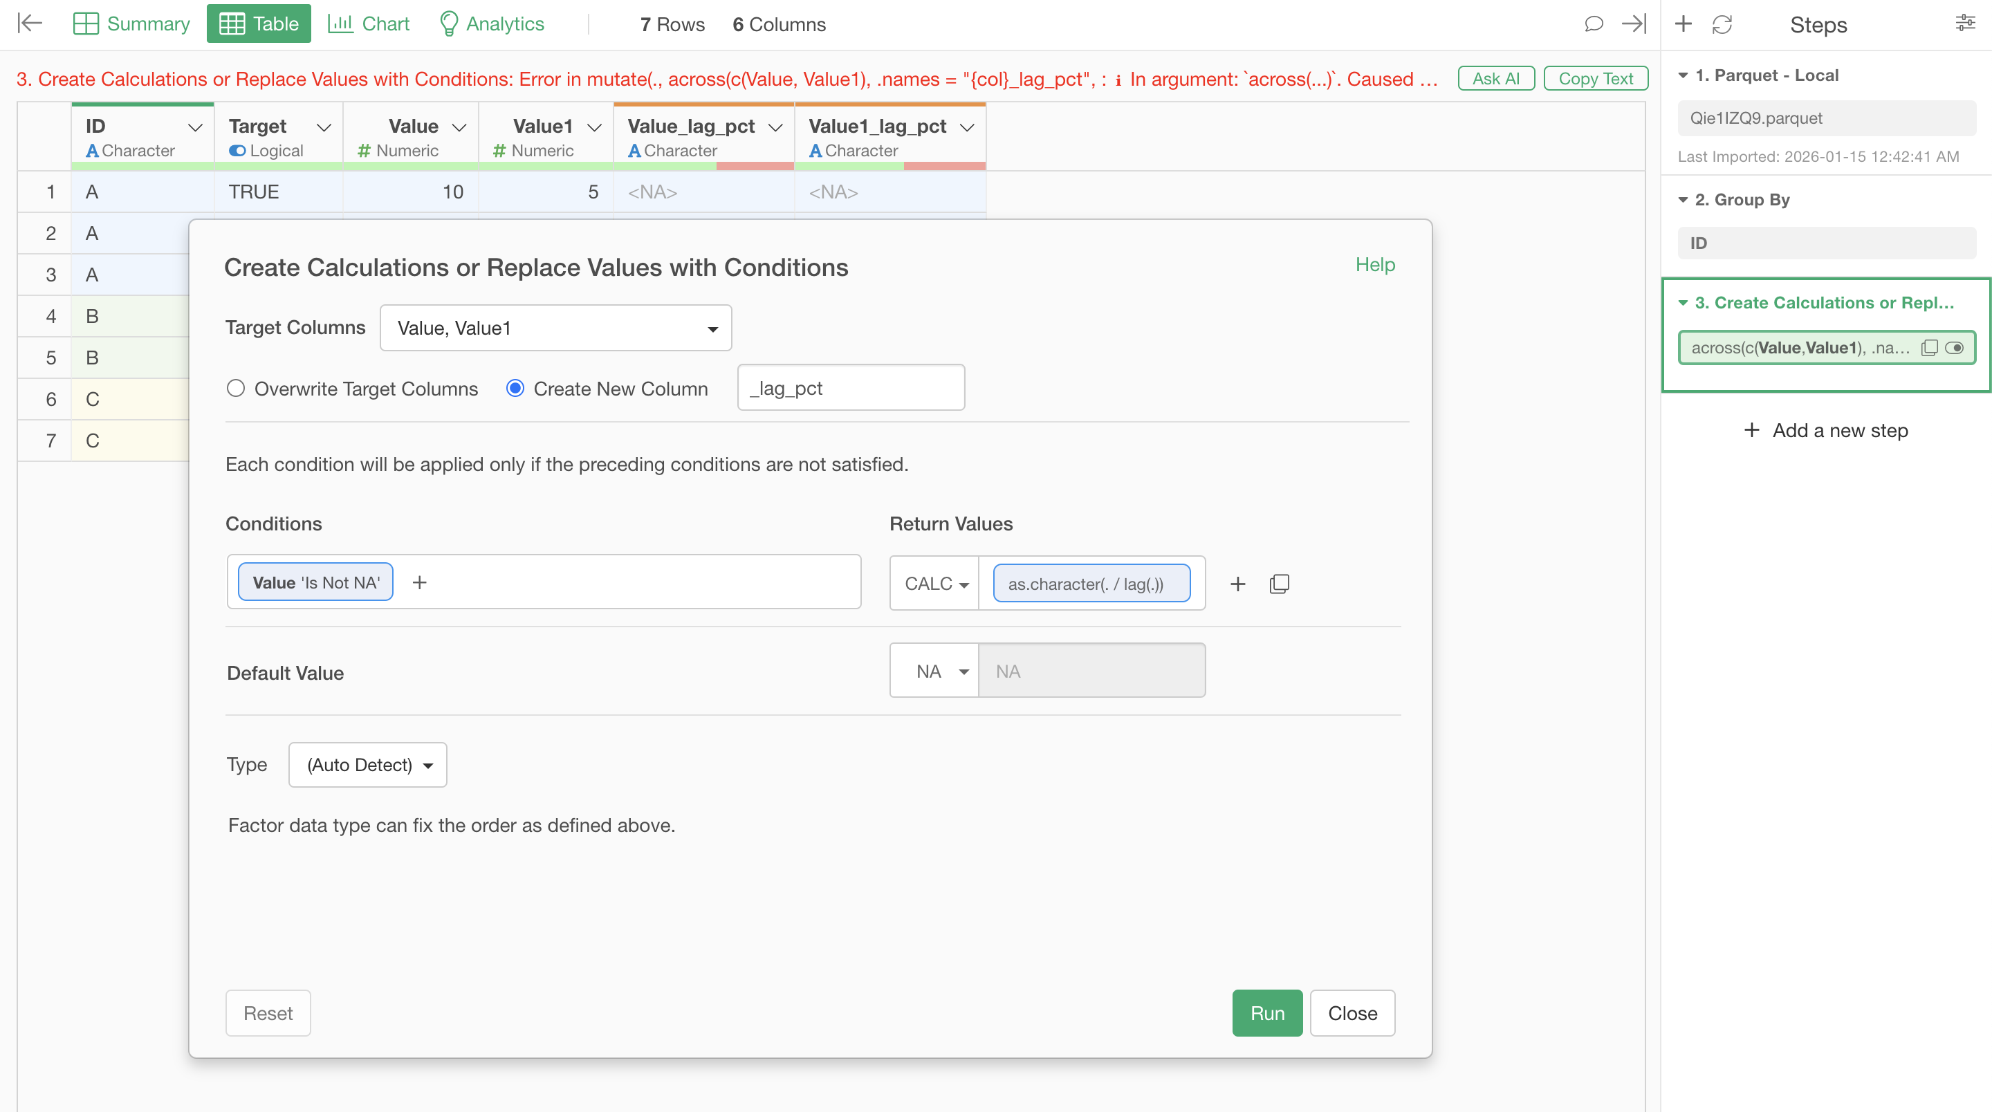Switch to the Chart tab
This screenshot has width=1992, height=1112.
pyautogui.click(x=369, y=24)
